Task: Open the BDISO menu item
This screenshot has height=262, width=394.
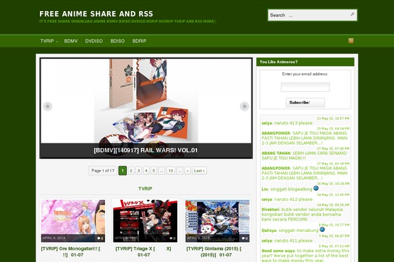Action: (118, 41)
